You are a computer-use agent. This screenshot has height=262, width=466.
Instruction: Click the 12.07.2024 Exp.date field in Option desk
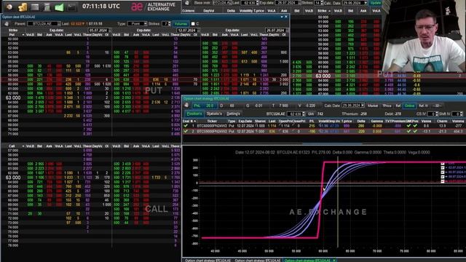click(186, 31)
